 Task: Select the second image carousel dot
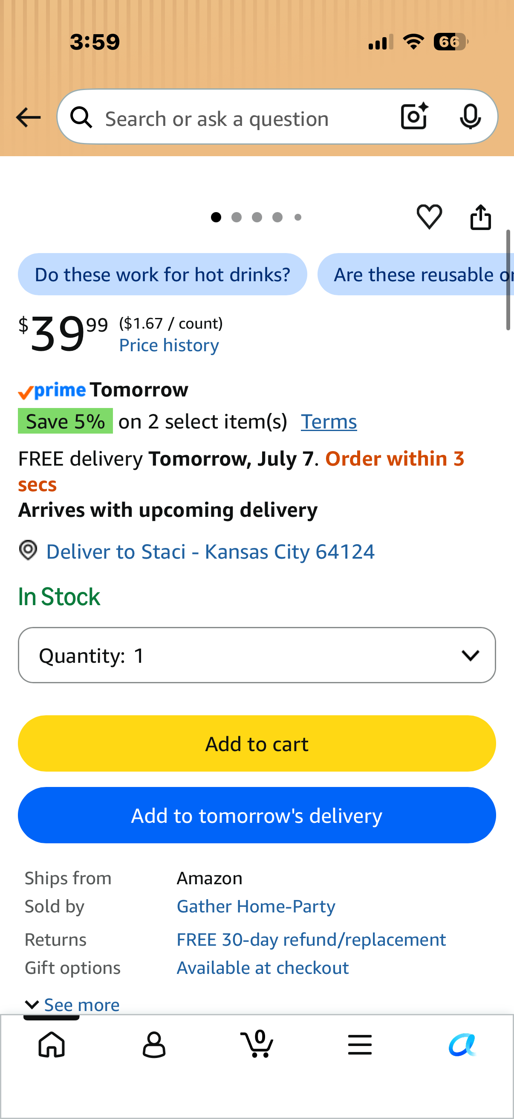[237, 217]
